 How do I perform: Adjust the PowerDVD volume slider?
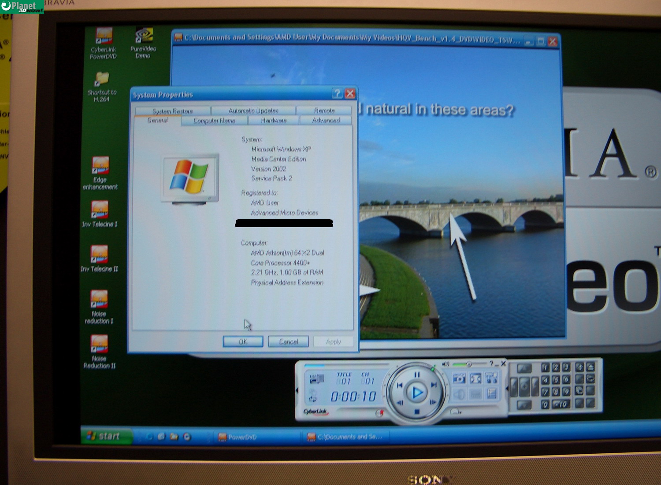pos(468,364)
